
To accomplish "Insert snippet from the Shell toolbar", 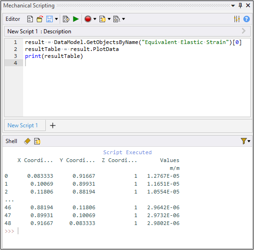I will coord(37,141).
